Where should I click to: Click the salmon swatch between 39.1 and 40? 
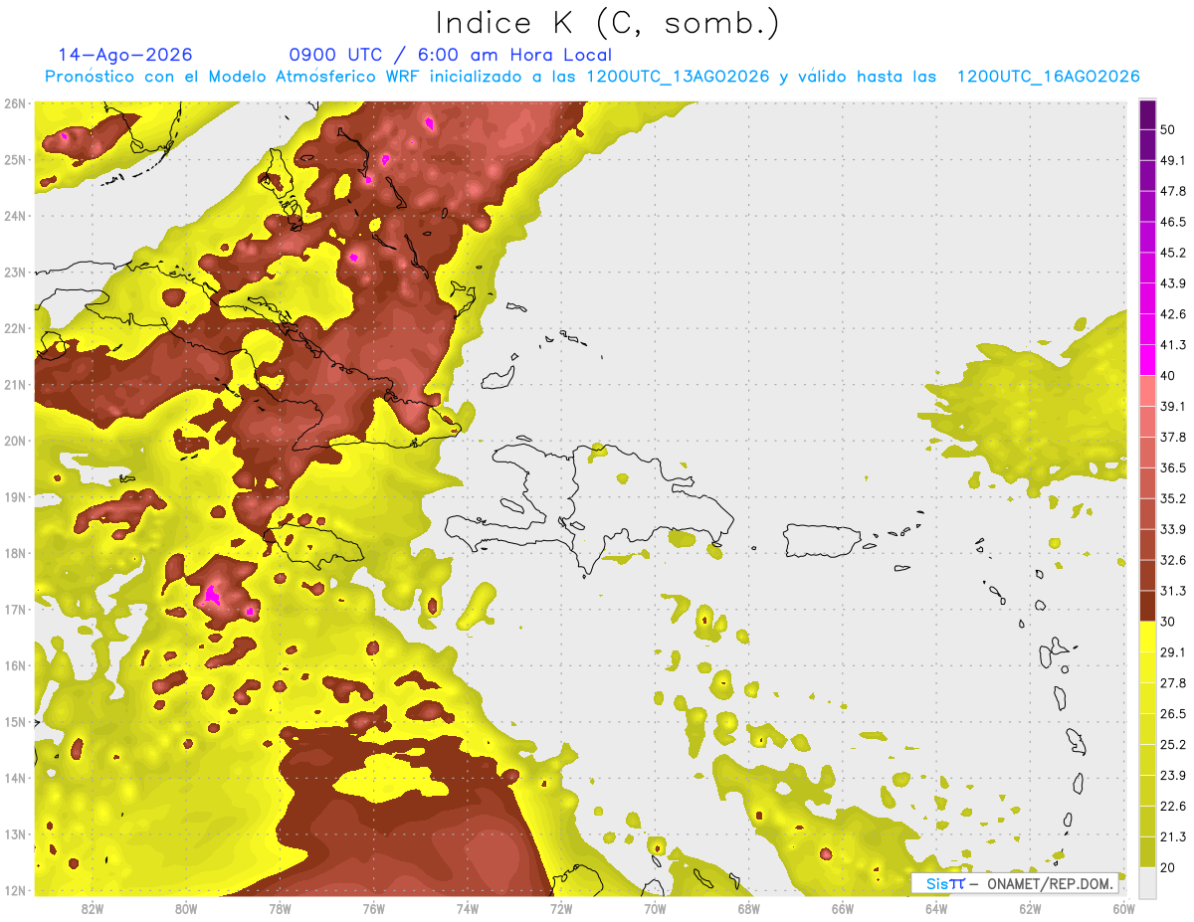(x=1147, y=391)
